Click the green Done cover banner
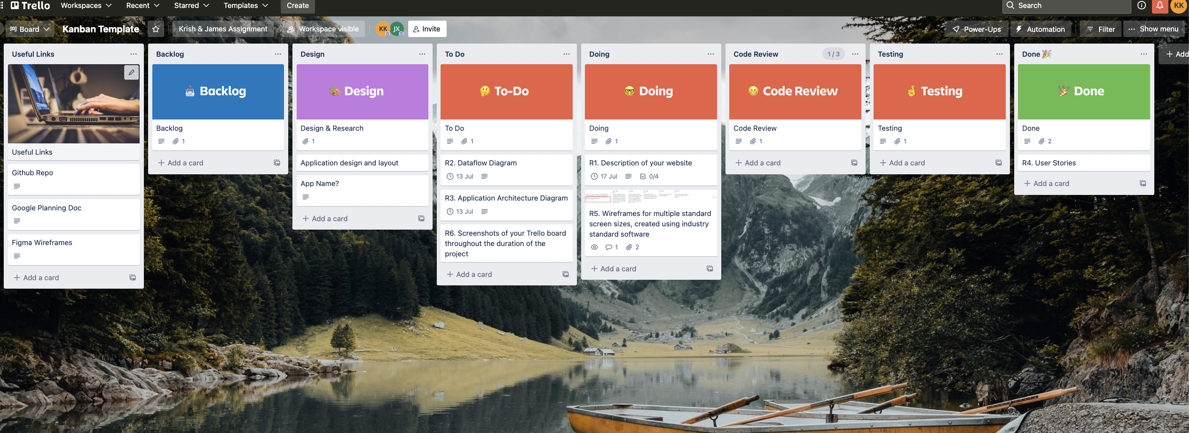 [x=1084, y=92]
